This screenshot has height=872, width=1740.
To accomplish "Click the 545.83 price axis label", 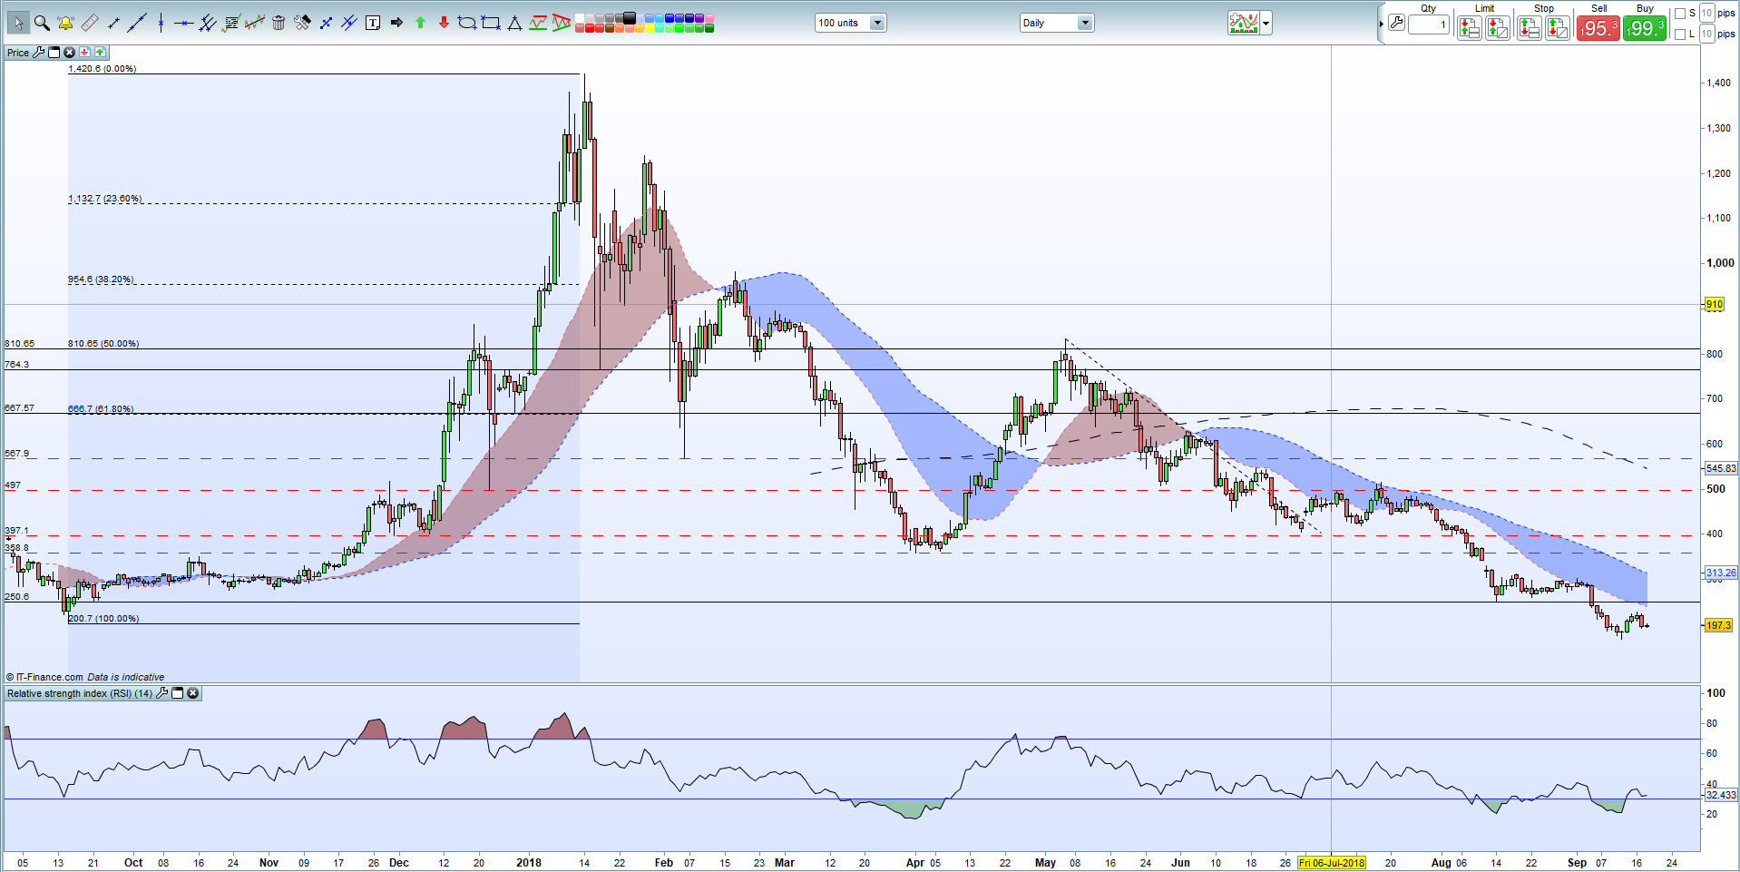I will tap(1721, 468).
